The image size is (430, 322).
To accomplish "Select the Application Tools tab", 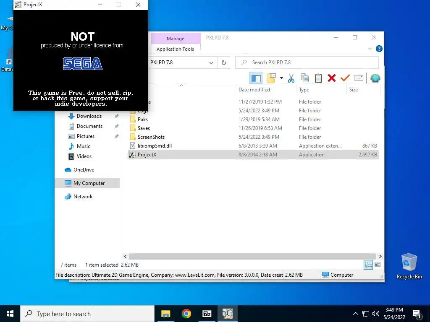I will (175, 49).
